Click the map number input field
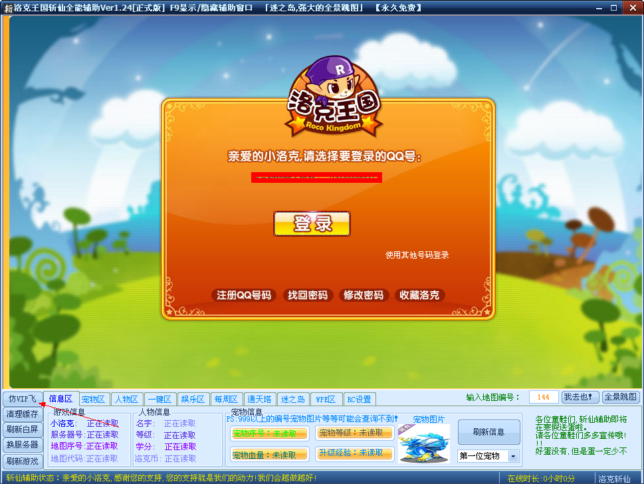 (x=544, y=398)
